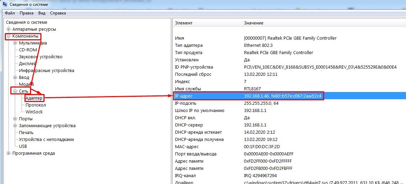Click the Элемент column header
The height and width of the screenshot is (184, 406).
click(207, 23)
